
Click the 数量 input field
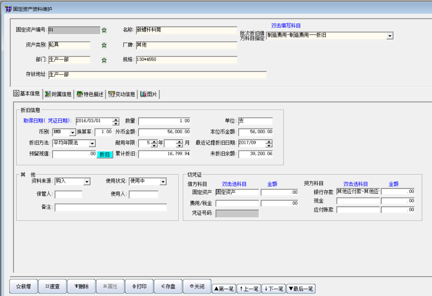[x=164, y=122]
